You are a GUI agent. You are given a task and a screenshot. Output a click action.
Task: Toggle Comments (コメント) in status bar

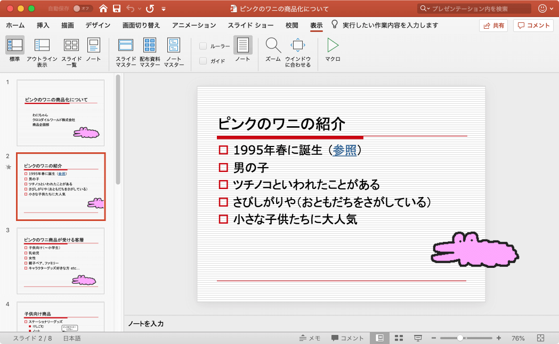click(x=347, y=338)
